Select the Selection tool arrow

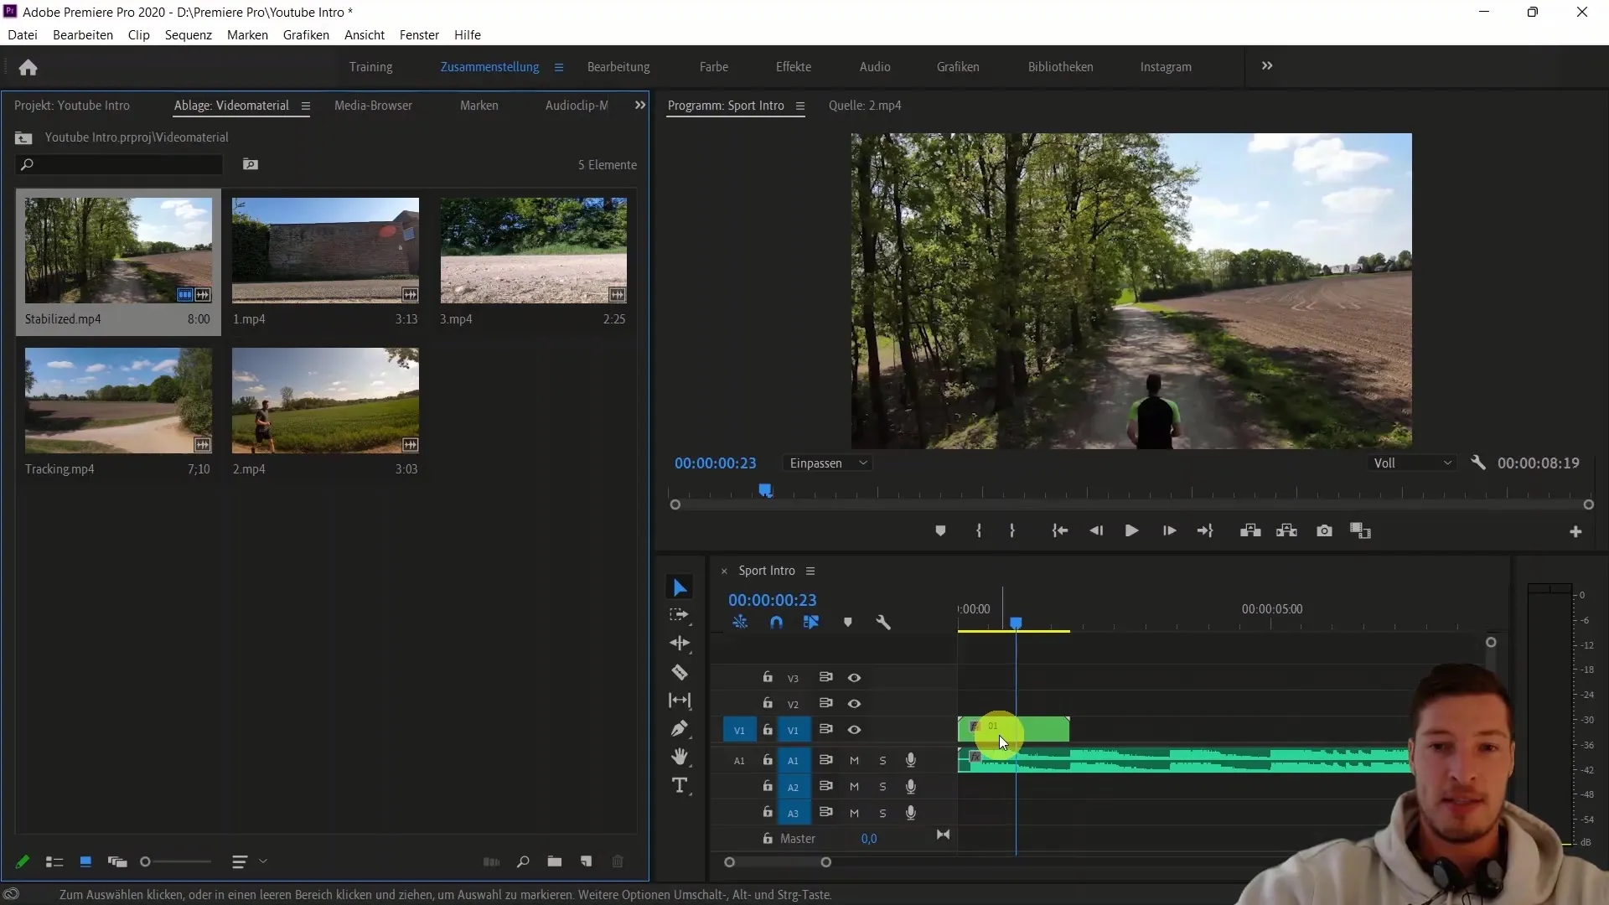[x=680, y=587]
